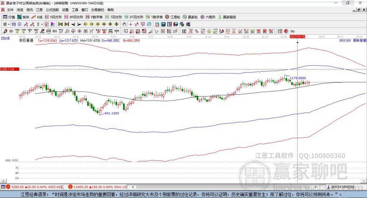367x198 pixels.
Task: Switch to the K线 chart view
Action: [x=37, y=17]
